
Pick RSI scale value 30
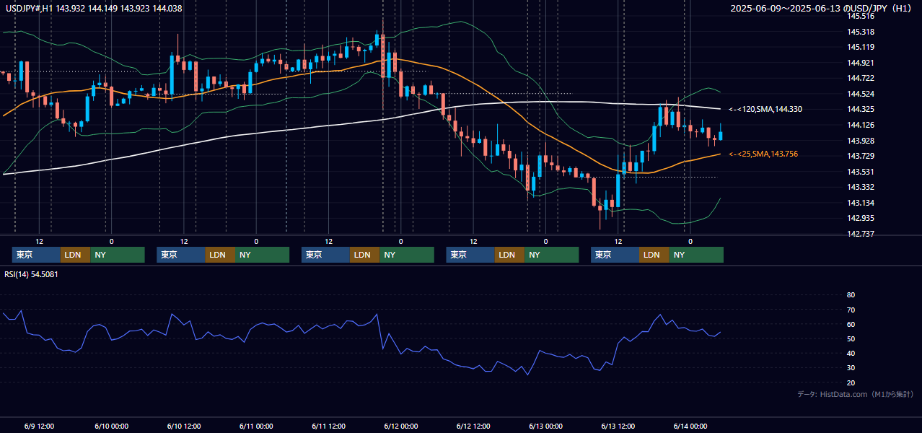tap(851, 368)
